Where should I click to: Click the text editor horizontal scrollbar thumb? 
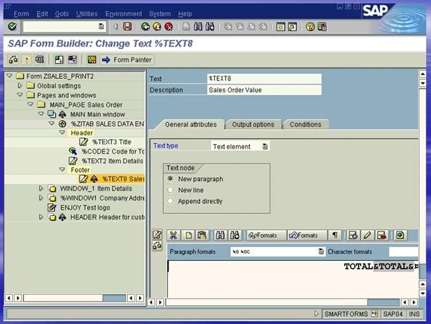[383, 302]
